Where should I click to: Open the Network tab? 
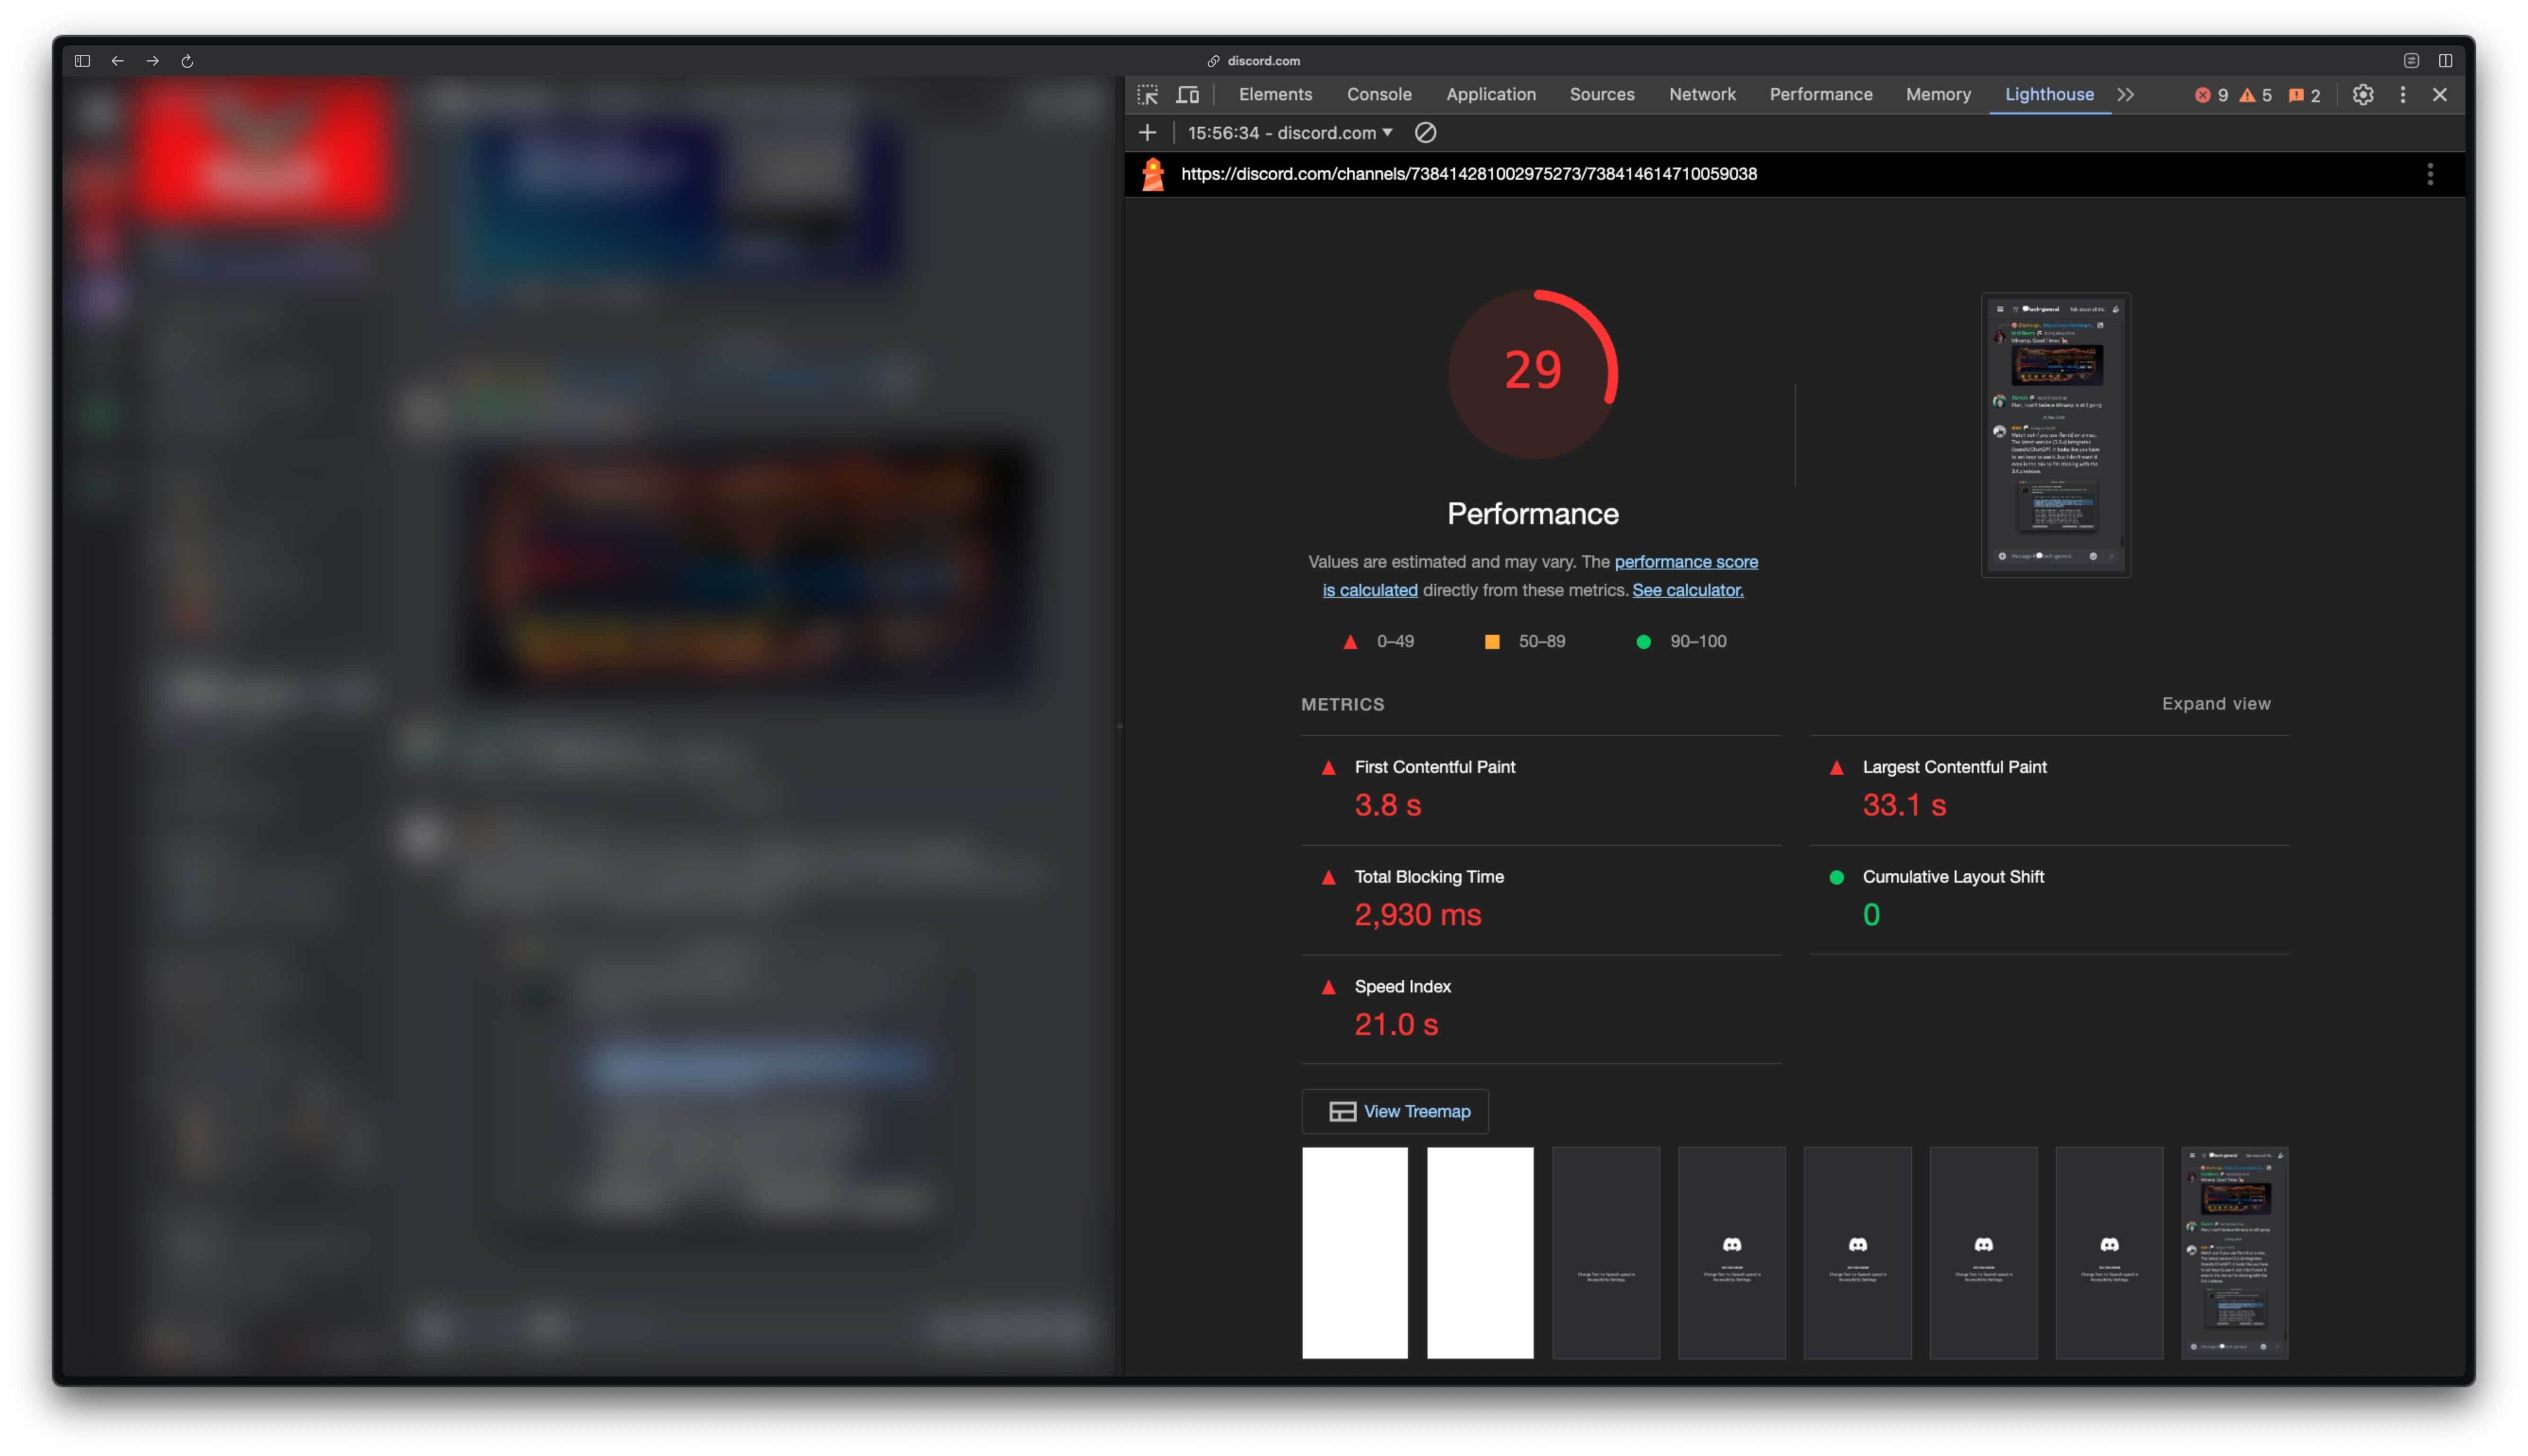[1702, 95]
